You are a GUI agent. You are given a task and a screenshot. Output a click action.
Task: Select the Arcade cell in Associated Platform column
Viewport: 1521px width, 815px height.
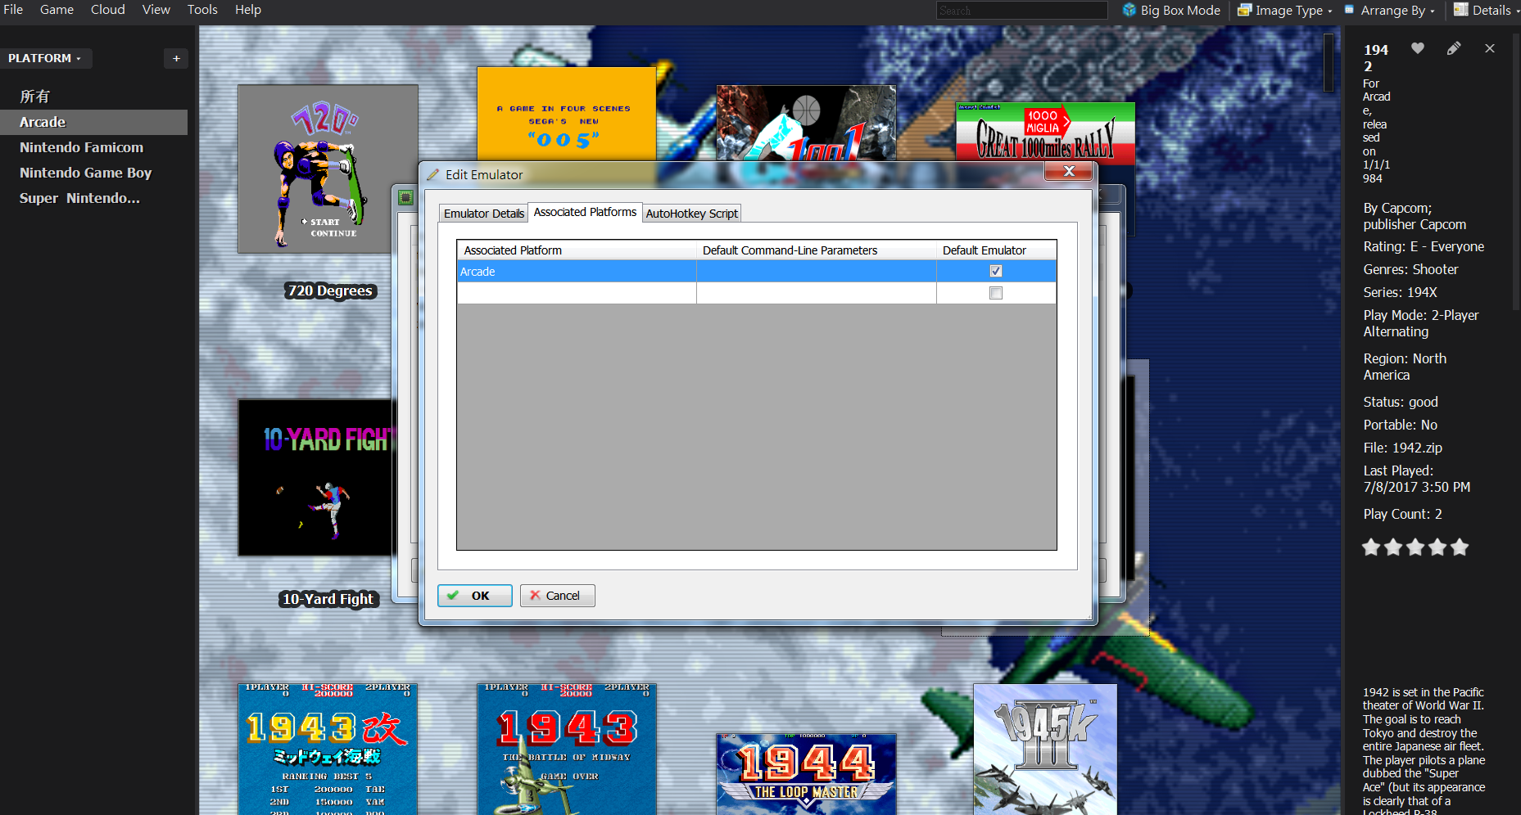(x=577, y=271)
